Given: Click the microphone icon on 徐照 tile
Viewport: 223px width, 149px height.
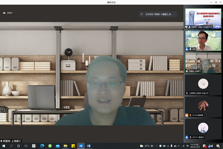Looking at the screenshot, I should click(190, 49).
